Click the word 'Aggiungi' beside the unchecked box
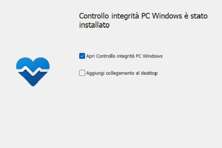 pos(95,73)
